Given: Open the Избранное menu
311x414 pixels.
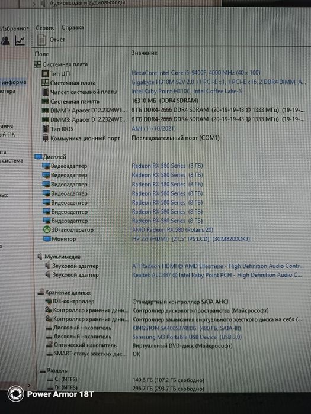Looking at the screenshot, I should (15, 28).
